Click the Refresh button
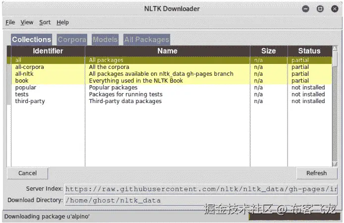The image size is (344, 223). click(x=317, y=173)
